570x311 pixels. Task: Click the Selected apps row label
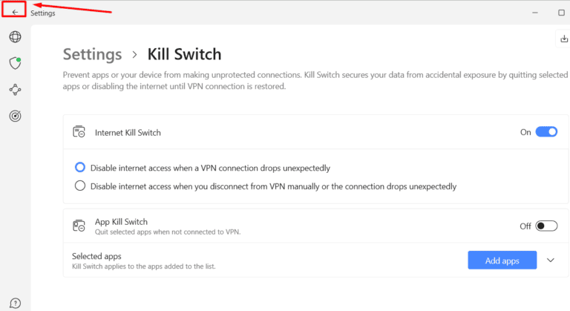tap(96, 256)
